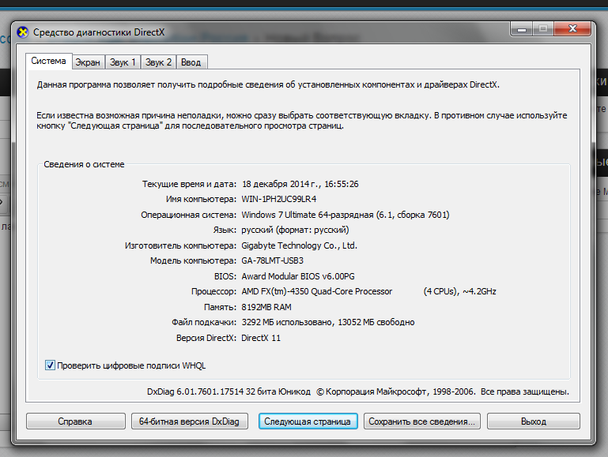Viewport: 608px width, 457px height.
Task: Select the date text 18 декабря 2014 г.
Action: click(x=281, y=184)
